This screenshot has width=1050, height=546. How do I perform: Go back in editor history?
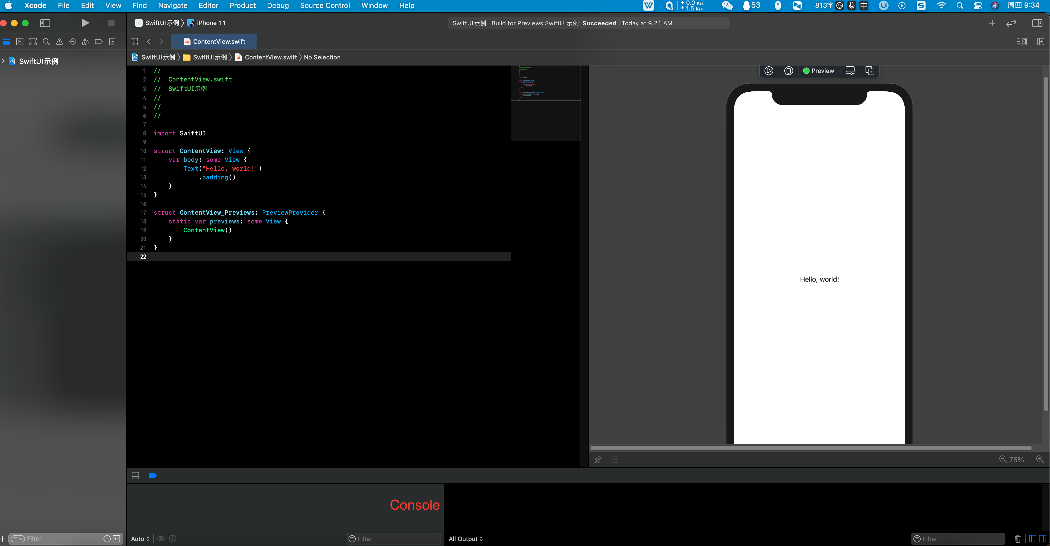[149, 42]
